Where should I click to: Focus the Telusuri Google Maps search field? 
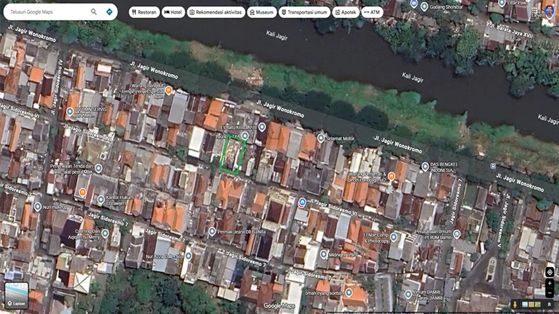coord(47,12)
